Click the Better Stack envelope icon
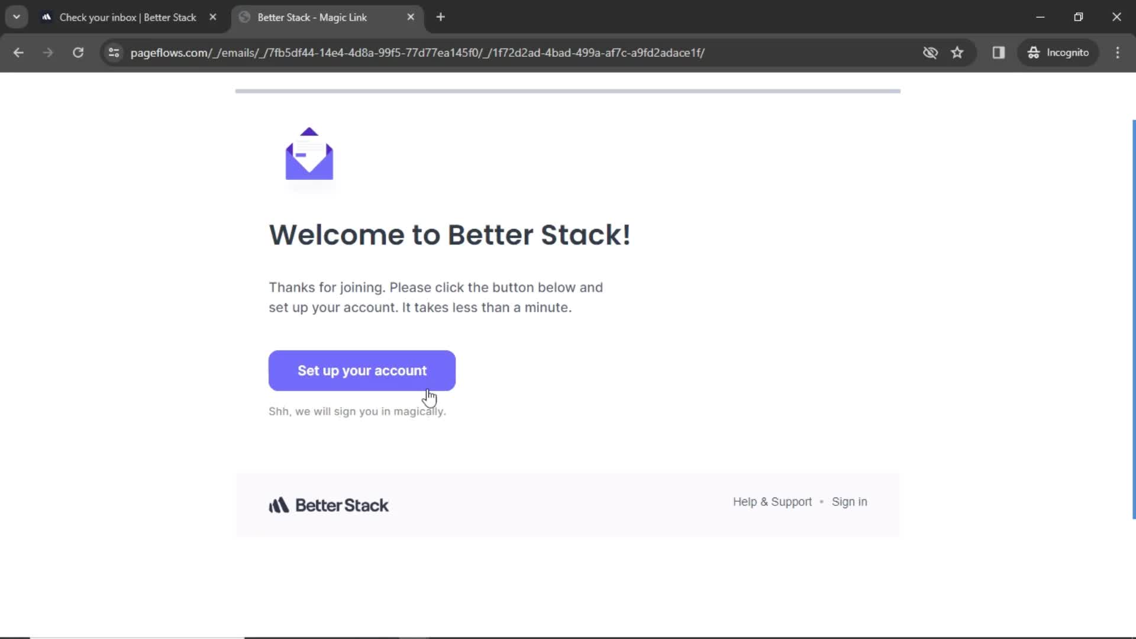 (309, 153)
